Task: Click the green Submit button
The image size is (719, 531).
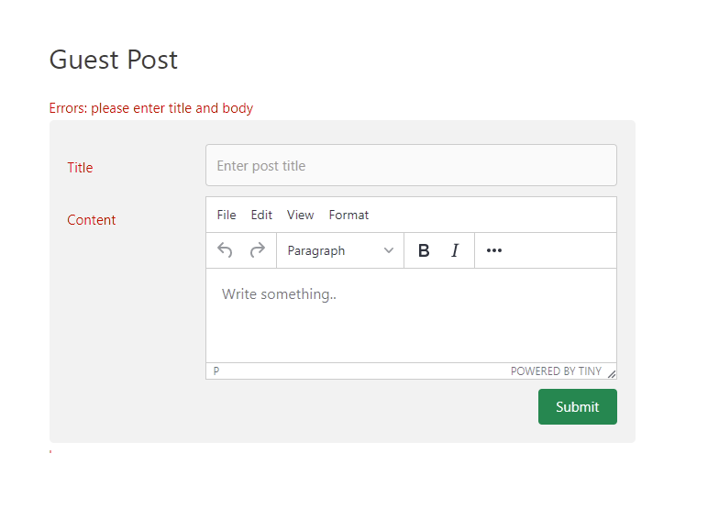Action: (578, 407)
